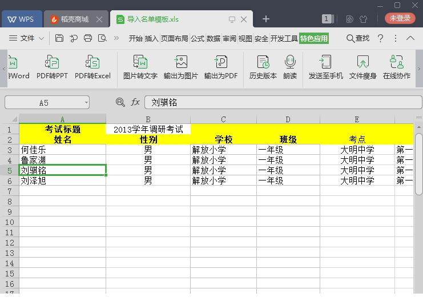Open the 数据 ribbon tab

coord(213,39)
